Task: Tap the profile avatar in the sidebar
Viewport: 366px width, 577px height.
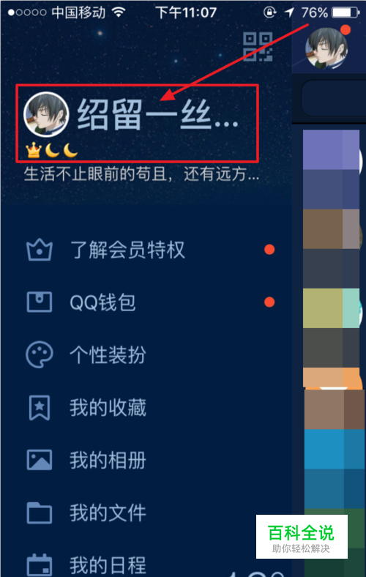Action: (x=46, y=114)
